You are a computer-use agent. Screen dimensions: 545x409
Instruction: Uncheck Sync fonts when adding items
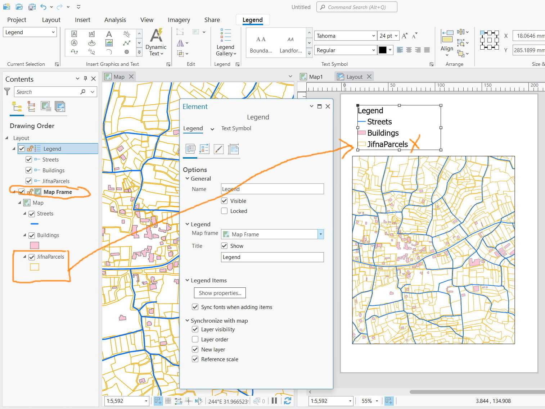[195, 307]
